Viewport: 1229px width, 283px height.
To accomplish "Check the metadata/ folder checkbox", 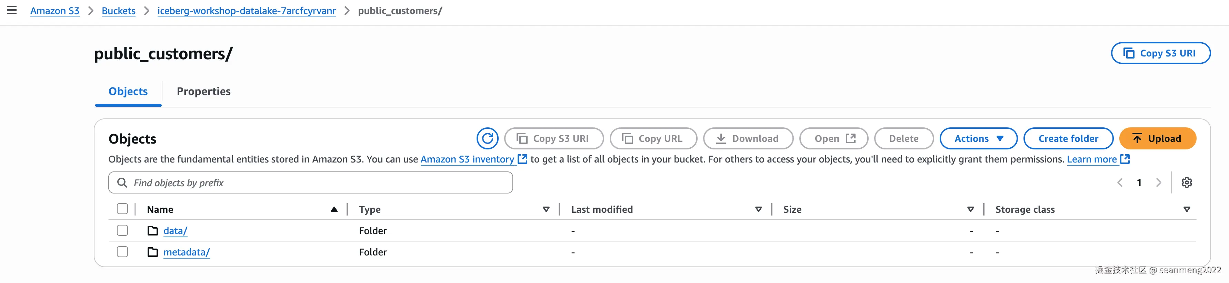I will 123,252.
